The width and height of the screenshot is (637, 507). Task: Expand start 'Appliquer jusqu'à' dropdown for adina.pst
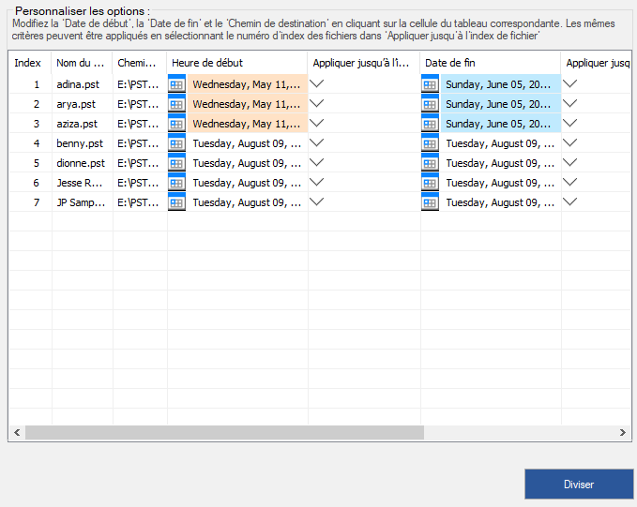317,83
